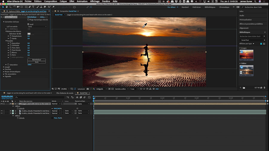Select the Pen tool
This screenshot has width=269, height=151.
click(29, 7)
